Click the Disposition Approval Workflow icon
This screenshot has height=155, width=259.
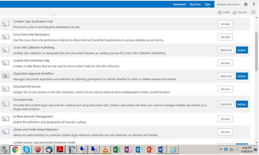tap(5, 76)
